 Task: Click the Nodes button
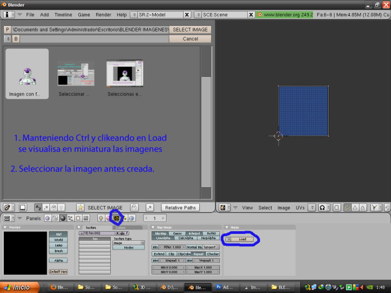click(x=129, y=247)
